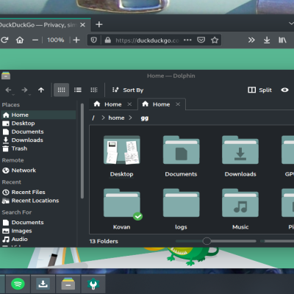Close the second Home tab in Dolphin
The height and width of the screenshot is (294, 294).
click(178, 104)
